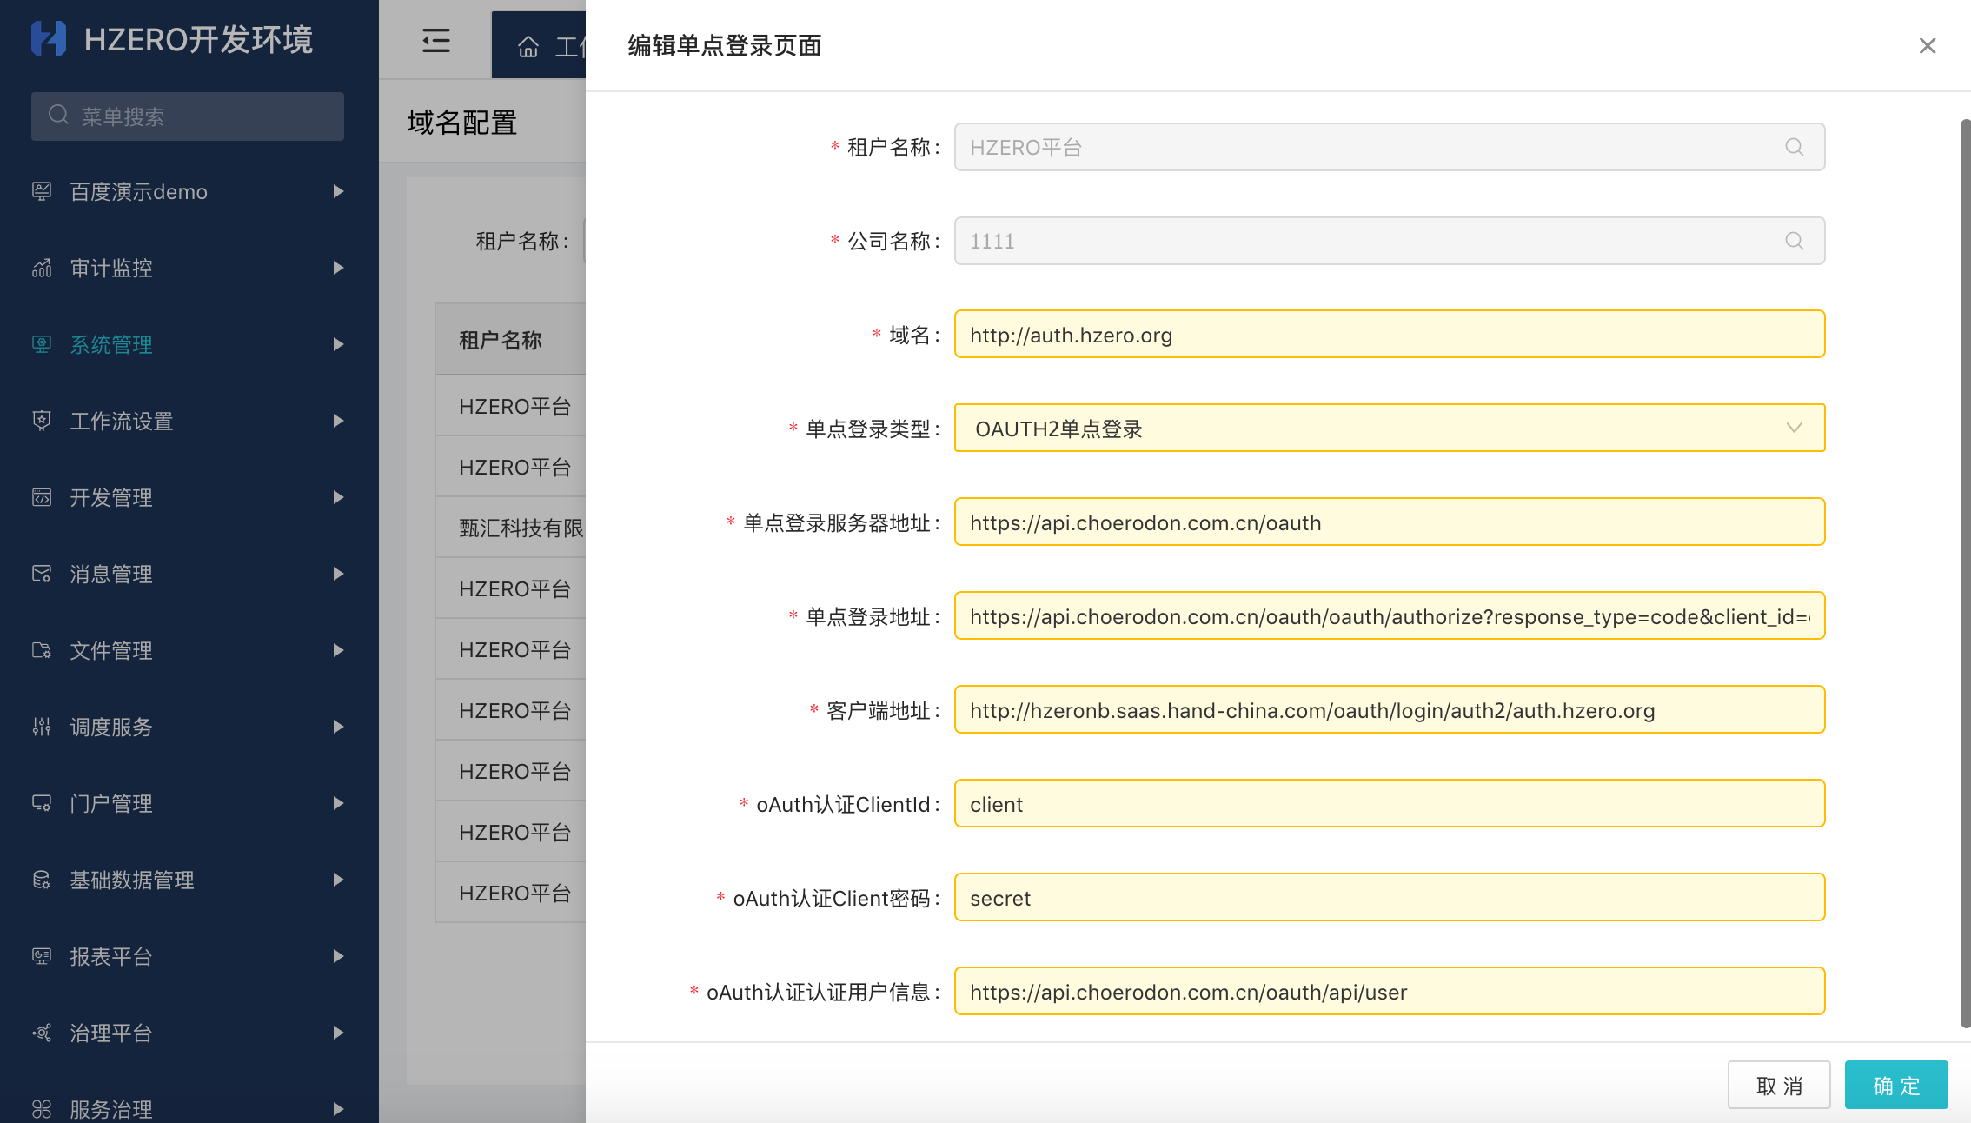
Task: Click the search magnifier in 租户名称 field
Action: coord(1795,147)
